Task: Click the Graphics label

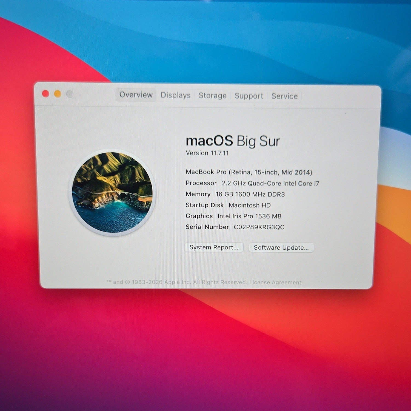Action: click(199, 216)
